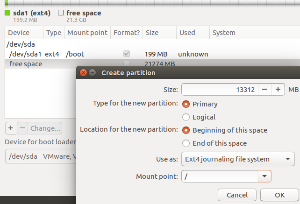Click the partition Size input field
This screenshot has height=204, width=300.
[219, 89]
